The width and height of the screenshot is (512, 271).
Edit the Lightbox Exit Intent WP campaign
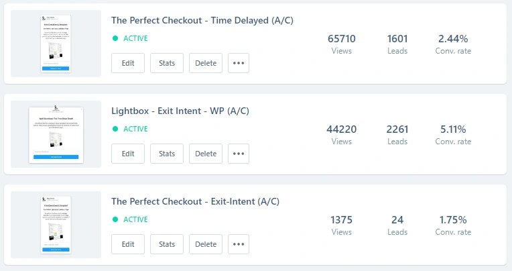[x=128, y=154]
